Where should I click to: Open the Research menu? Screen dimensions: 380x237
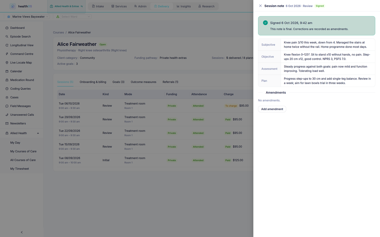point(206,6)
